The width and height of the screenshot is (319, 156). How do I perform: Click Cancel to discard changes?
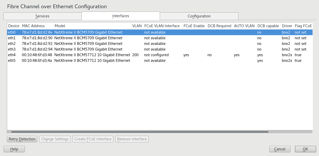point(280,149)
